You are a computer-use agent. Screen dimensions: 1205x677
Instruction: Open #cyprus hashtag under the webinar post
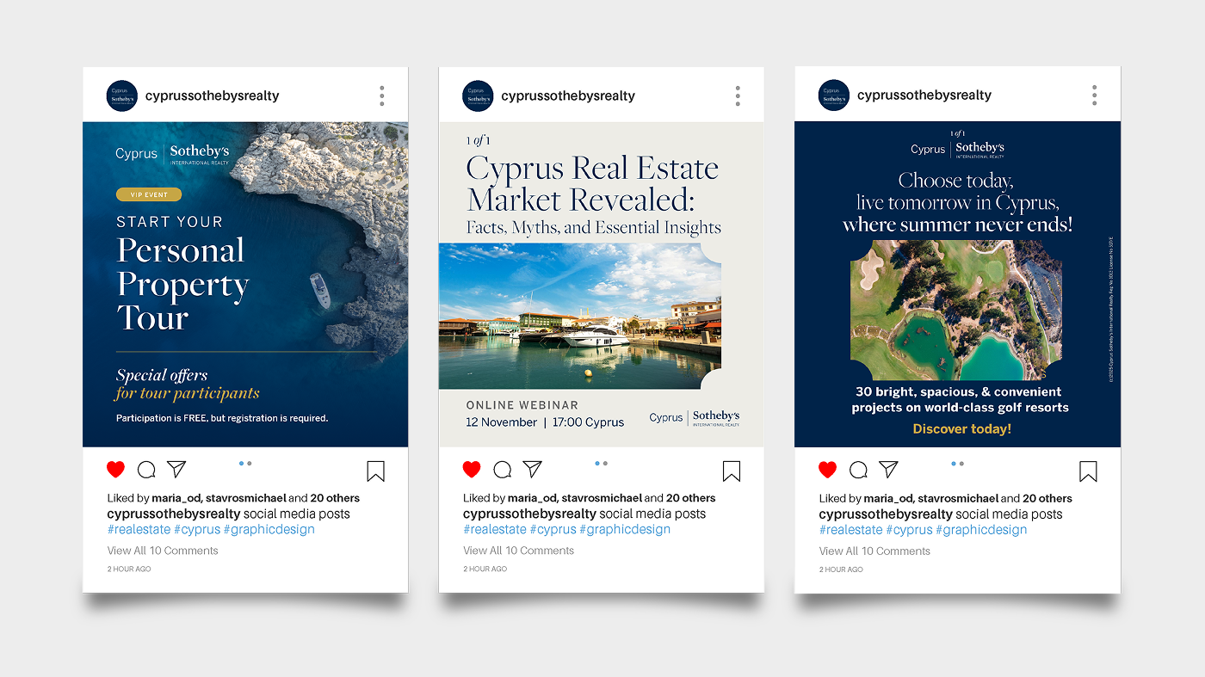[x=553, y=530]
